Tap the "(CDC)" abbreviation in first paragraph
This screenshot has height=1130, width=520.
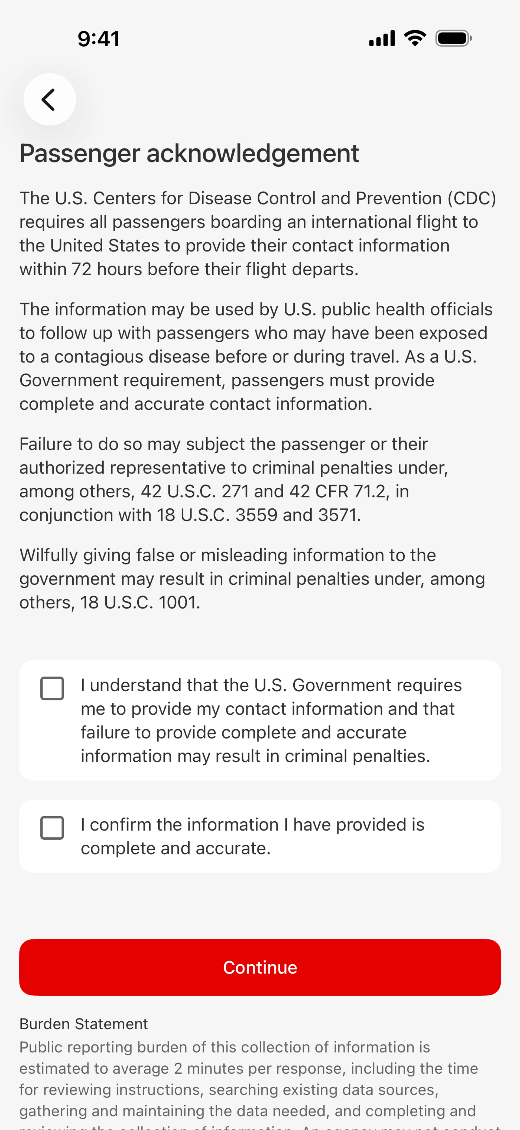(x=472, y=198)
